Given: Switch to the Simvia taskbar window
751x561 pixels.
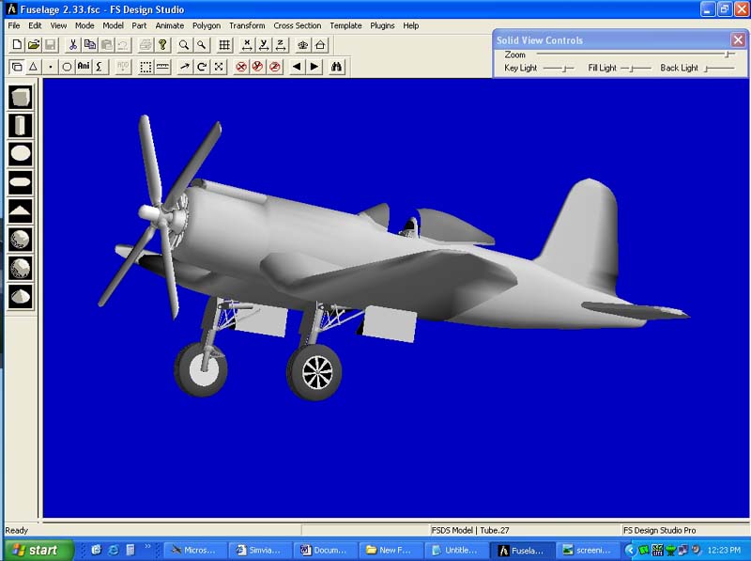Looking at the screenshot, I should pyautogui.click(x=260, y=550).
